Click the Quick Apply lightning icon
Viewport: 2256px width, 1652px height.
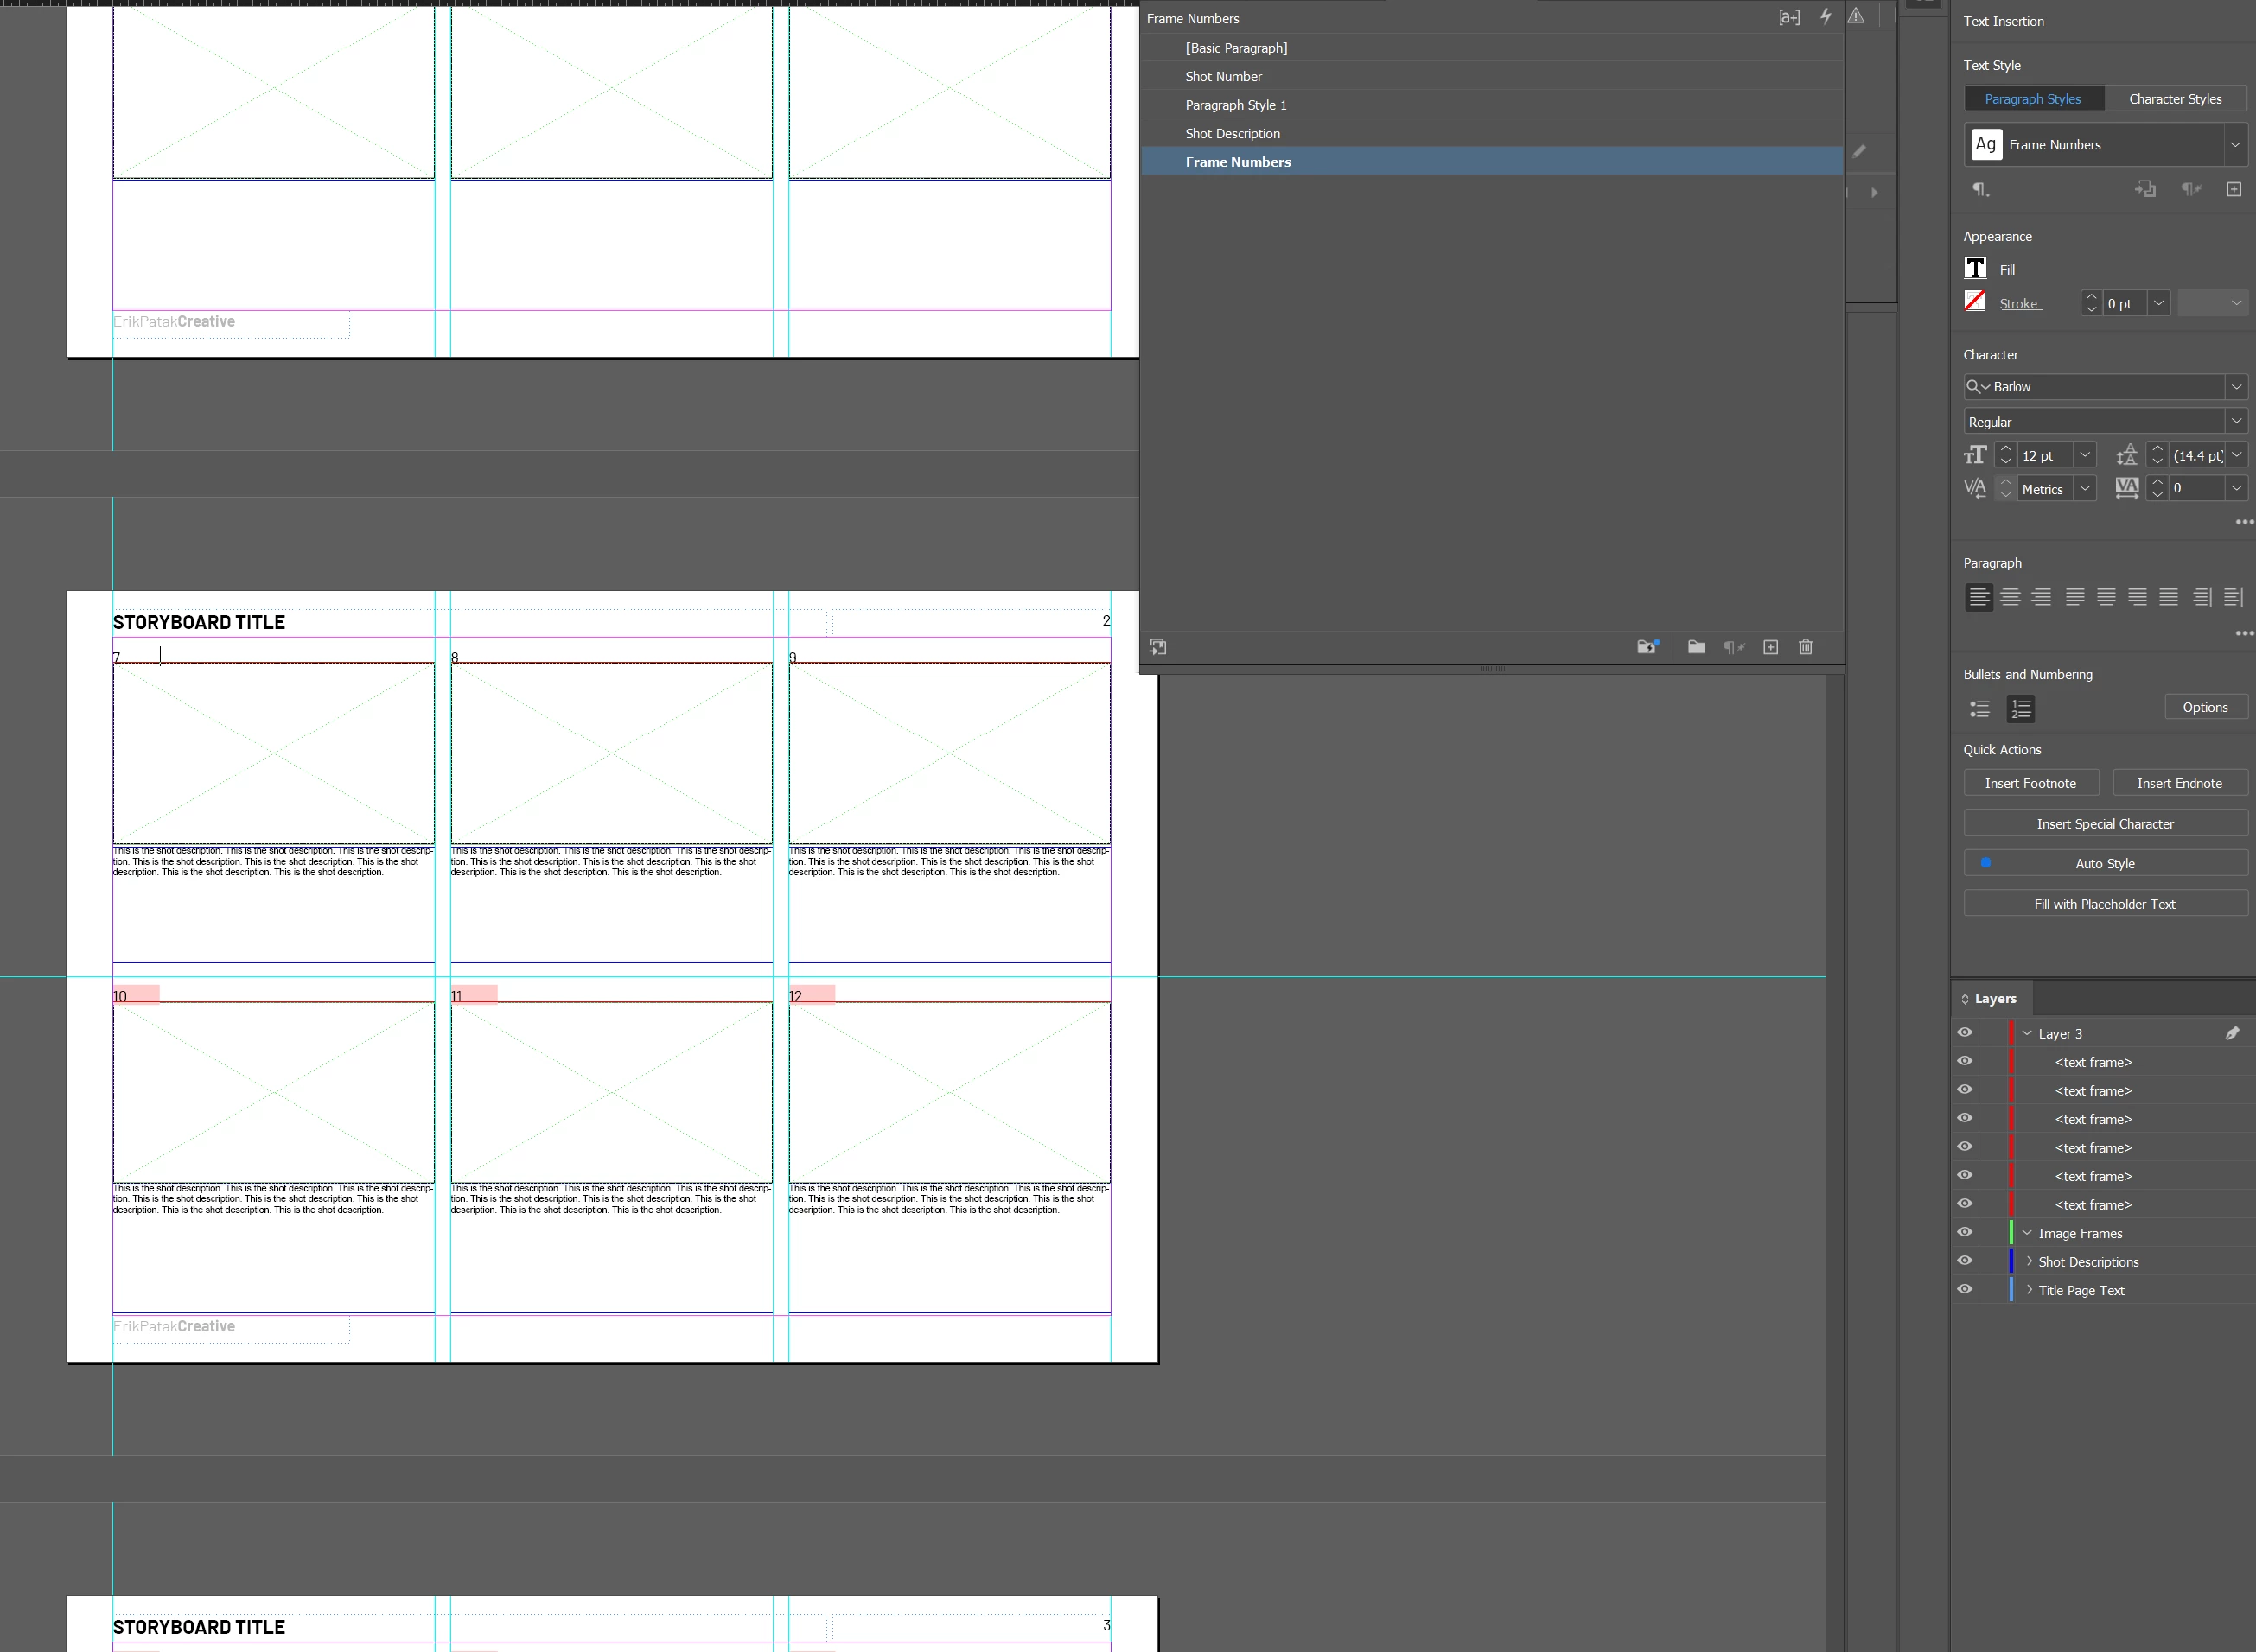[x=1825, y=17]
